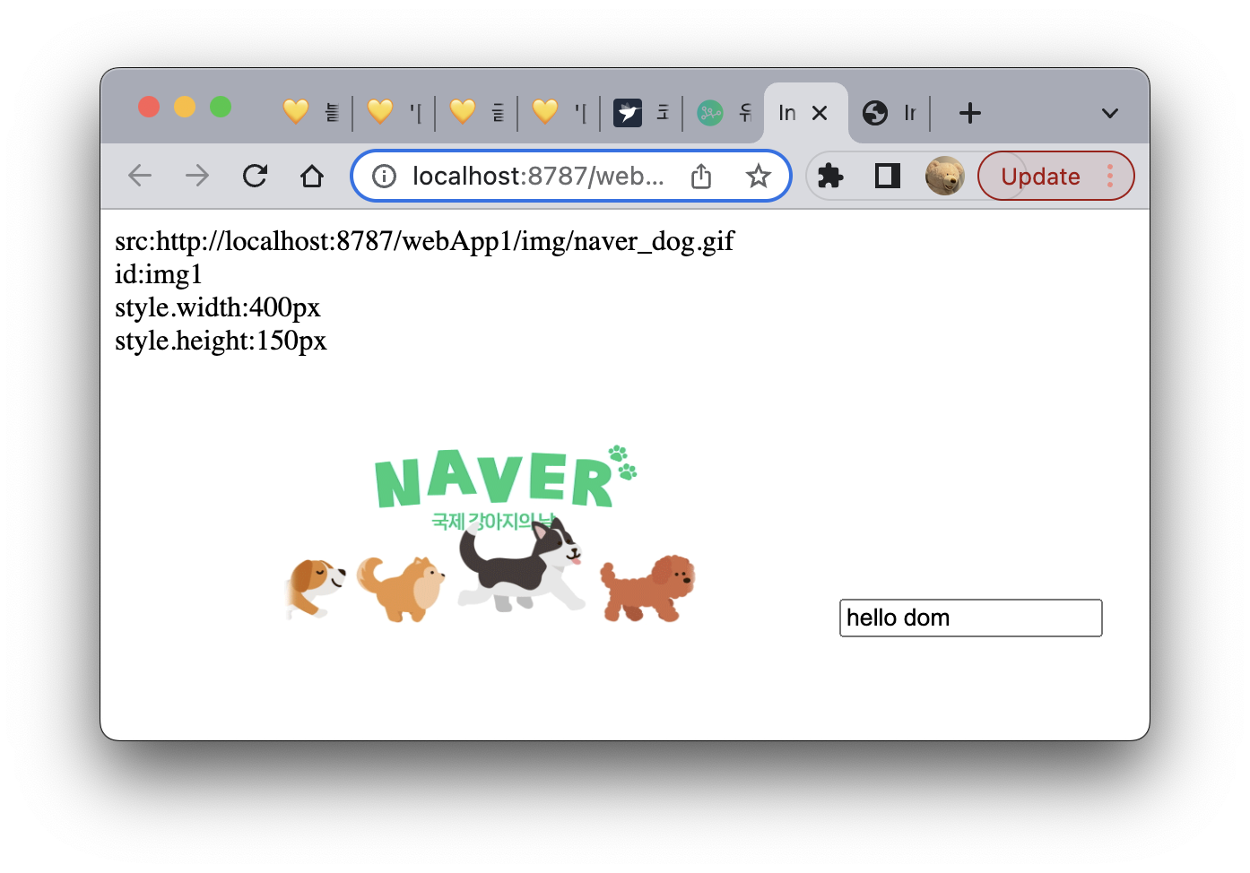
Task: Open the bear avatar profile menu
Action: coord(945,176)
